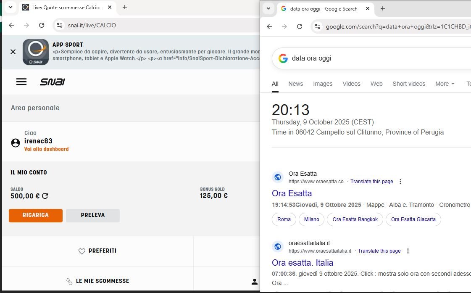471x293 pixels.
Task: Select the News search tab
Action: (295, 84)
